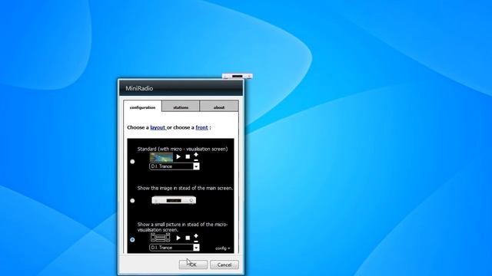The image size is (492, 276).
Task: Open the D.I. Trance dropdown in Standard preview
Action: click(x=196, y=166)
